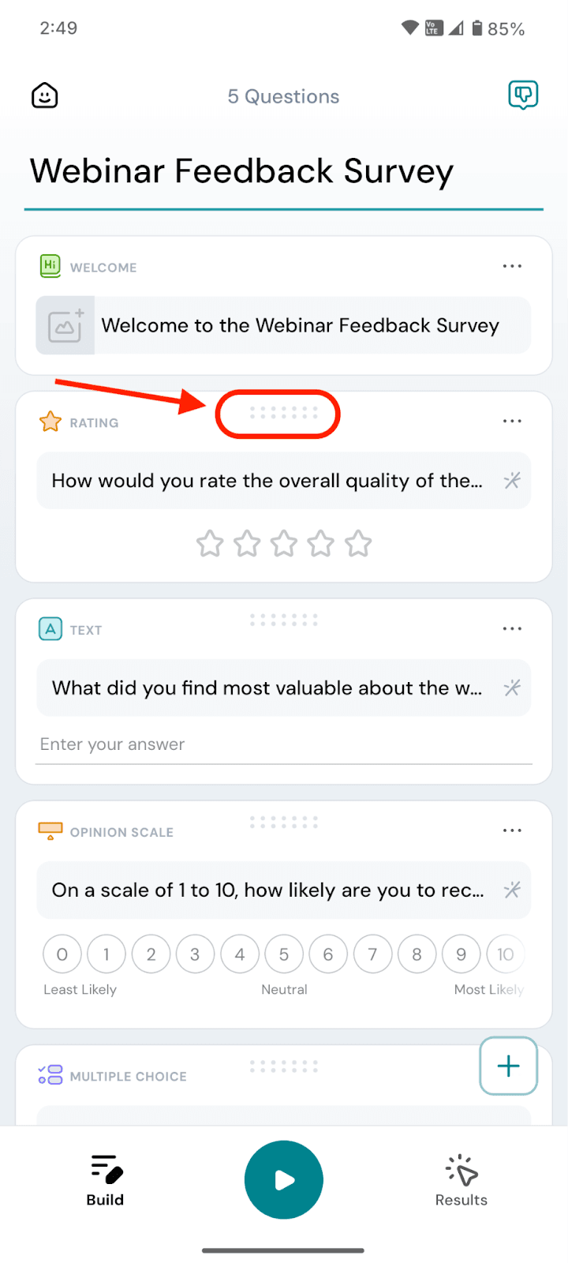Rate with the third star

tap(284, 543)
